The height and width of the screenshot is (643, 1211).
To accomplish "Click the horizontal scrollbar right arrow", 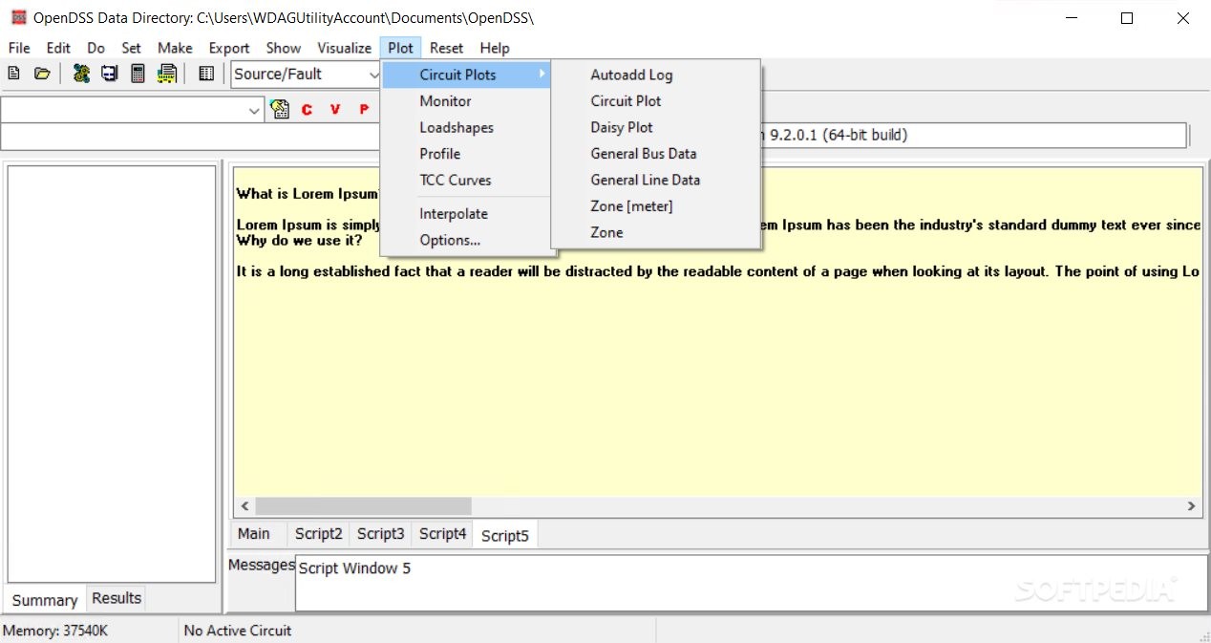I will click(1191, 506).
